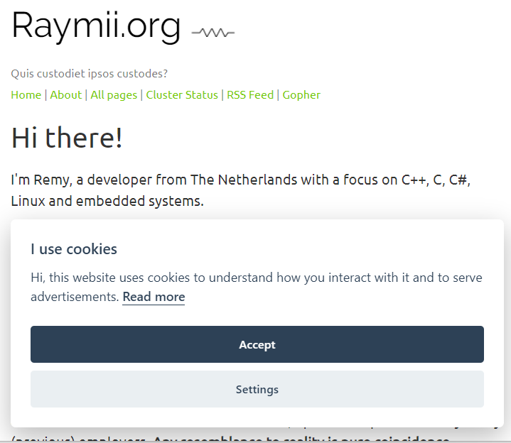The width and height of the screenshot is (511, 443).
Task: Open the About link
Action: coord(66,95)
